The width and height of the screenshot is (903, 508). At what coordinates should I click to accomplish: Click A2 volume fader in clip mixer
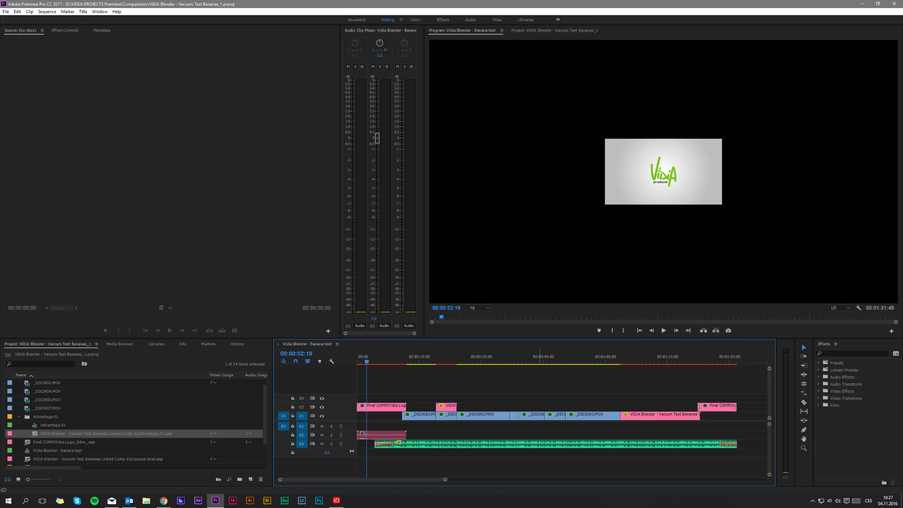point(377,138)
